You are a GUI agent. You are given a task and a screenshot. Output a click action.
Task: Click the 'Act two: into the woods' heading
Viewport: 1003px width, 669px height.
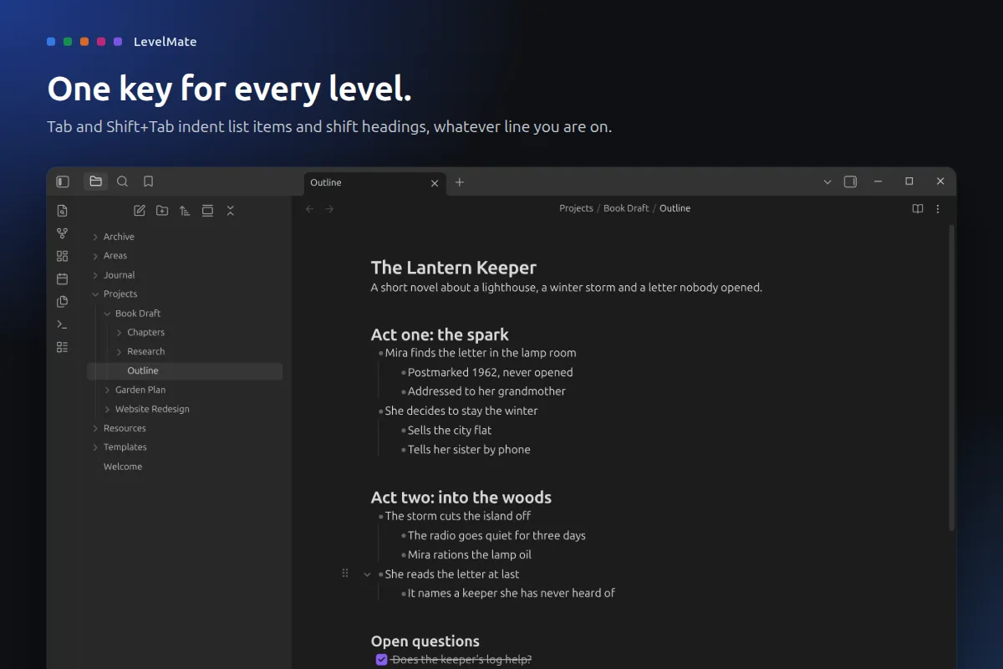pos(461,498)
